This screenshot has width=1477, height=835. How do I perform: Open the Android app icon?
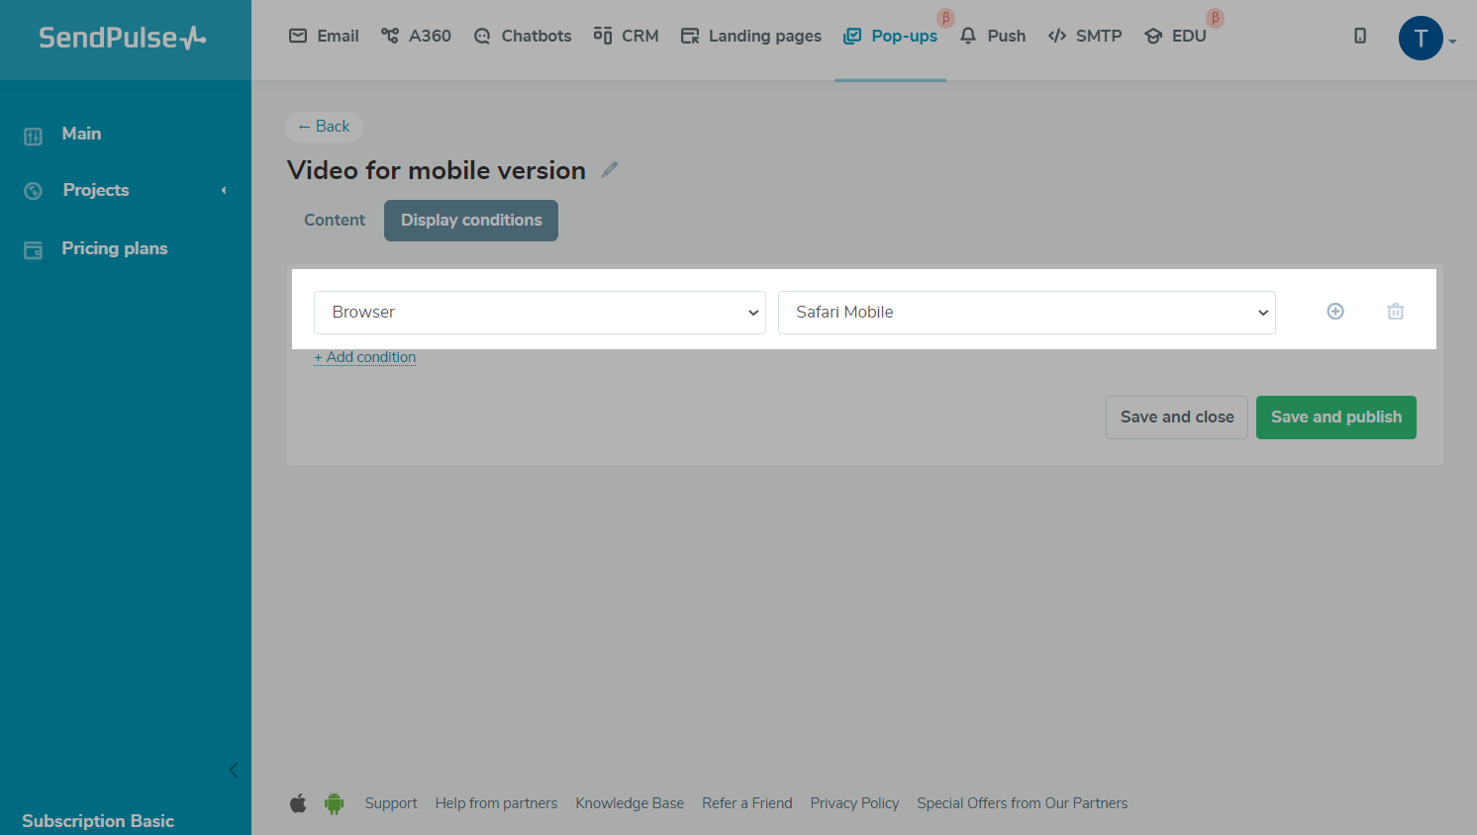pos(335,803)
